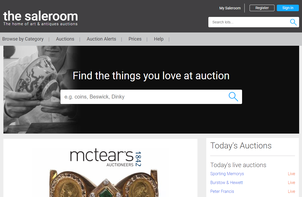Open Burstow & Hewett auction link
302x197 pixels.
point(227,182)
